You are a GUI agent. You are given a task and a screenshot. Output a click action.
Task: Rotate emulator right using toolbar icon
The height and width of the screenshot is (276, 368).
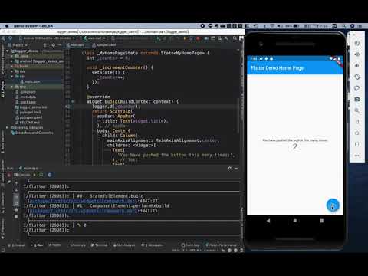357,88
